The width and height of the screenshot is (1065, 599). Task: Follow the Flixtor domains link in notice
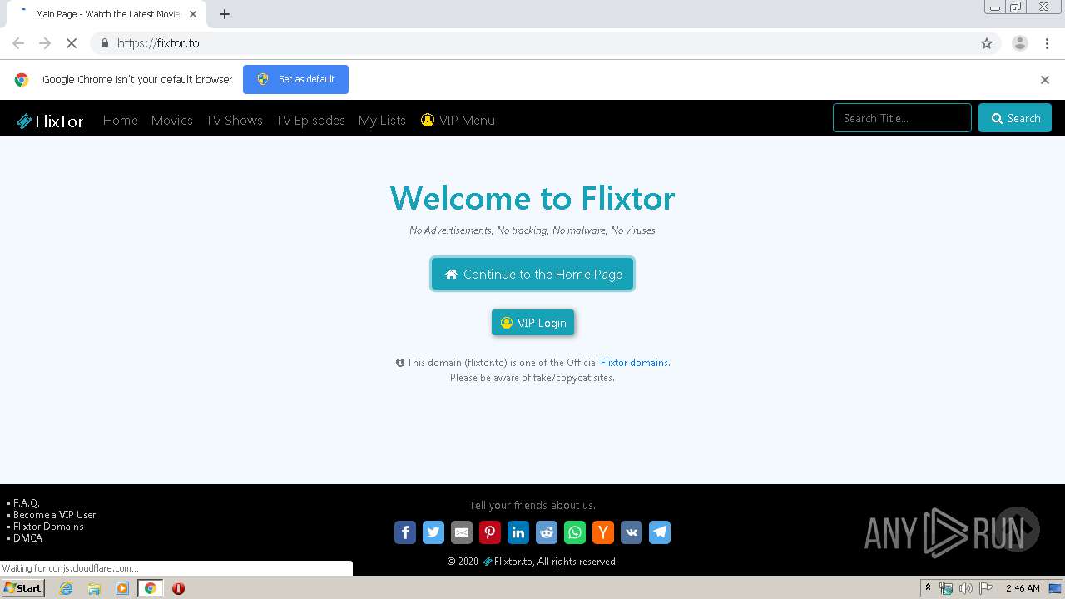(x=634, y=363)
